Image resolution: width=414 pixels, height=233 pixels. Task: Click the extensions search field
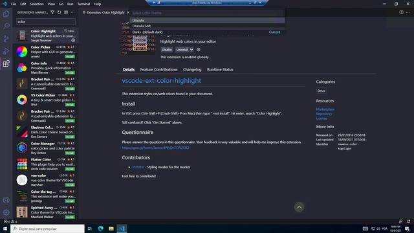[x=46, y=21]
